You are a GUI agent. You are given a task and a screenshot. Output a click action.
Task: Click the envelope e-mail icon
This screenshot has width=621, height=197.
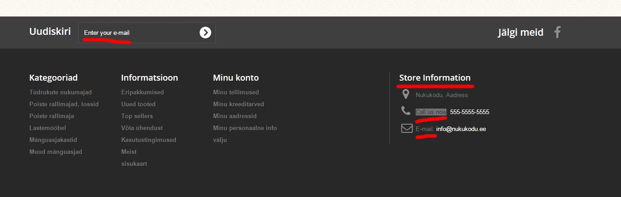tap(406, 128)
